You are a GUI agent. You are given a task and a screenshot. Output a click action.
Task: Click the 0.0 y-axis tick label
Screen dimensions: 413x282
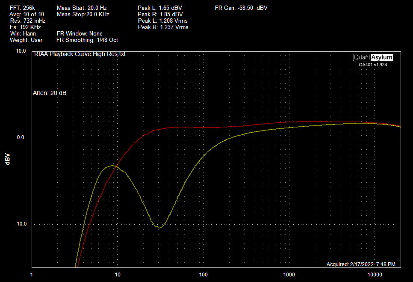coord(20,137)
